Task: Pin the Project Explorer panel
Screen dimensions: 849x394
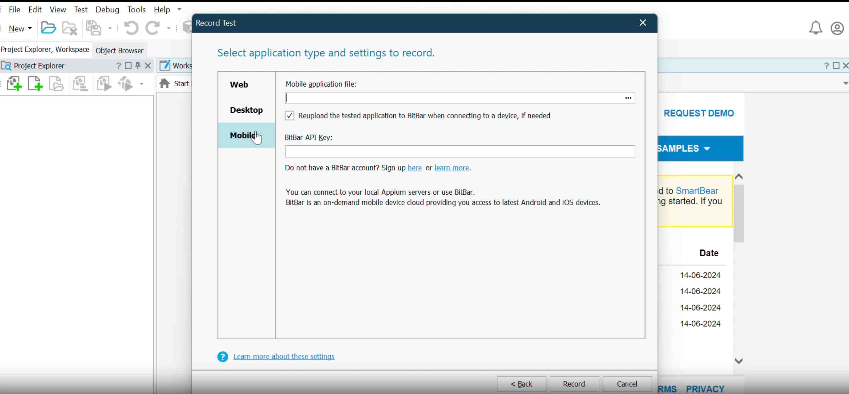Action: (x=138, y=66)
